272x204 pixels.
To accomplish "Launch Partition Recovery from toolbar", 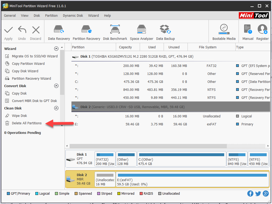I will point(86,32).
